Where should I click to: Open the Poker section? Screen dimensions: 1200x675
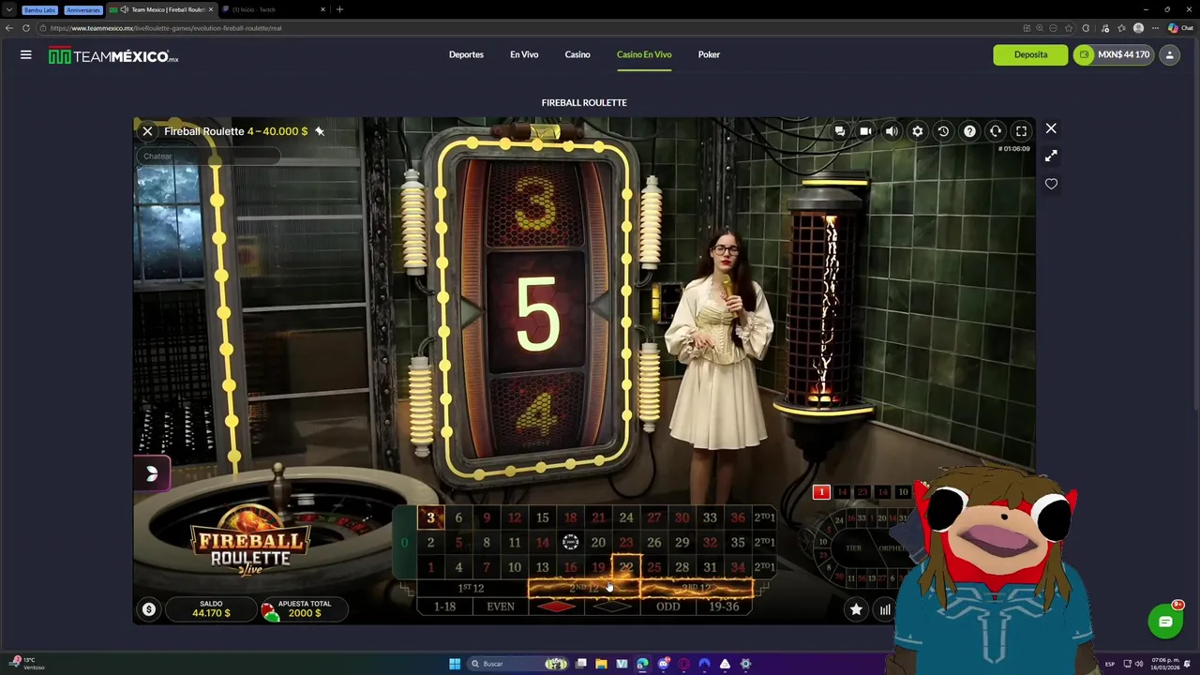pos(709,54)
